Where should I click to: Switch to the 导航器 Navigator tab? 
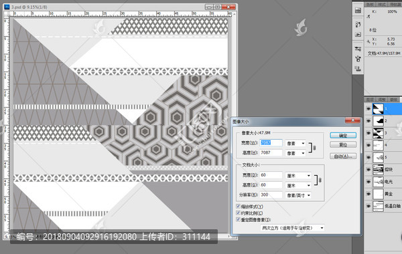tap(395, 5)
